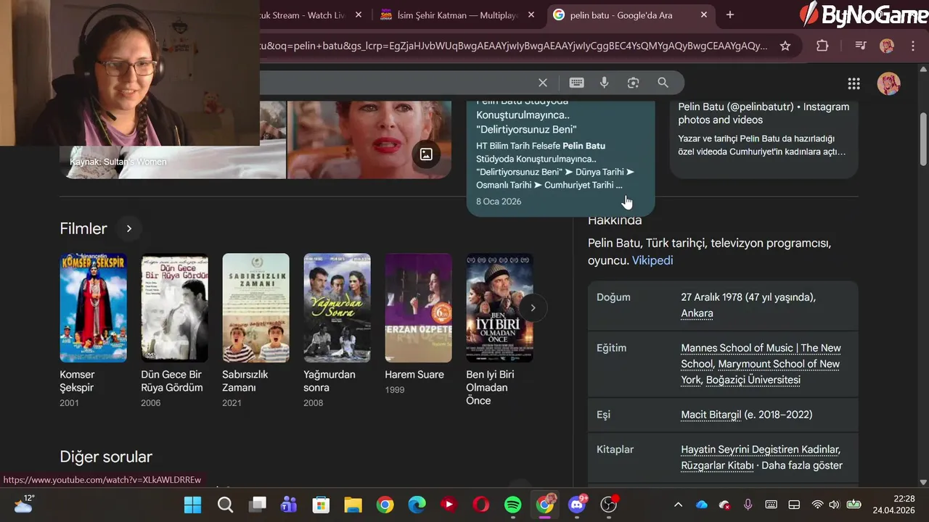Open the Boğaziçi Üniversitesi link
929x522 pixels.
point(753,380)
